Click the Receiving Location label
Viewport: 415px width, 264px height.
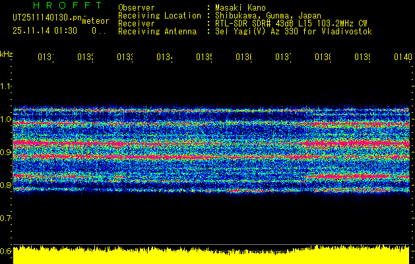160,16
